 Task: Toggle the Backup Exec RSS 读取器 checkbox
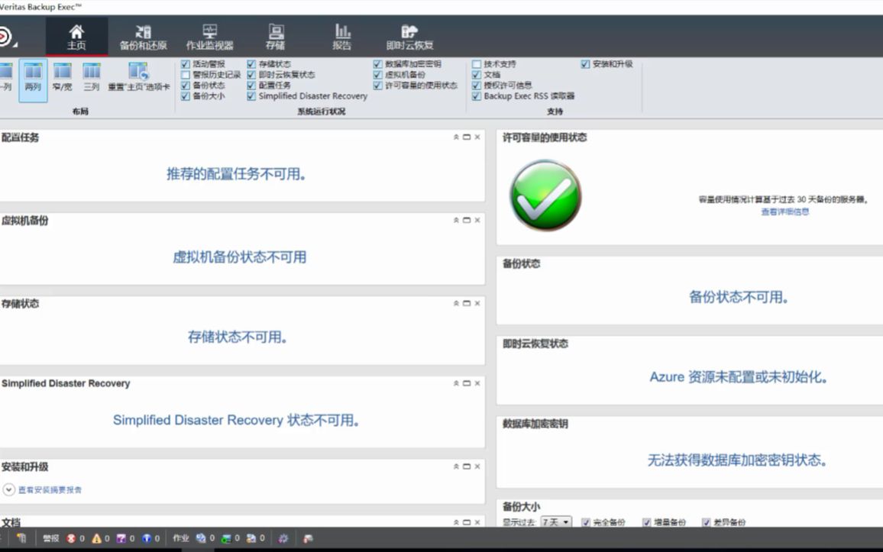coord(477,96)
